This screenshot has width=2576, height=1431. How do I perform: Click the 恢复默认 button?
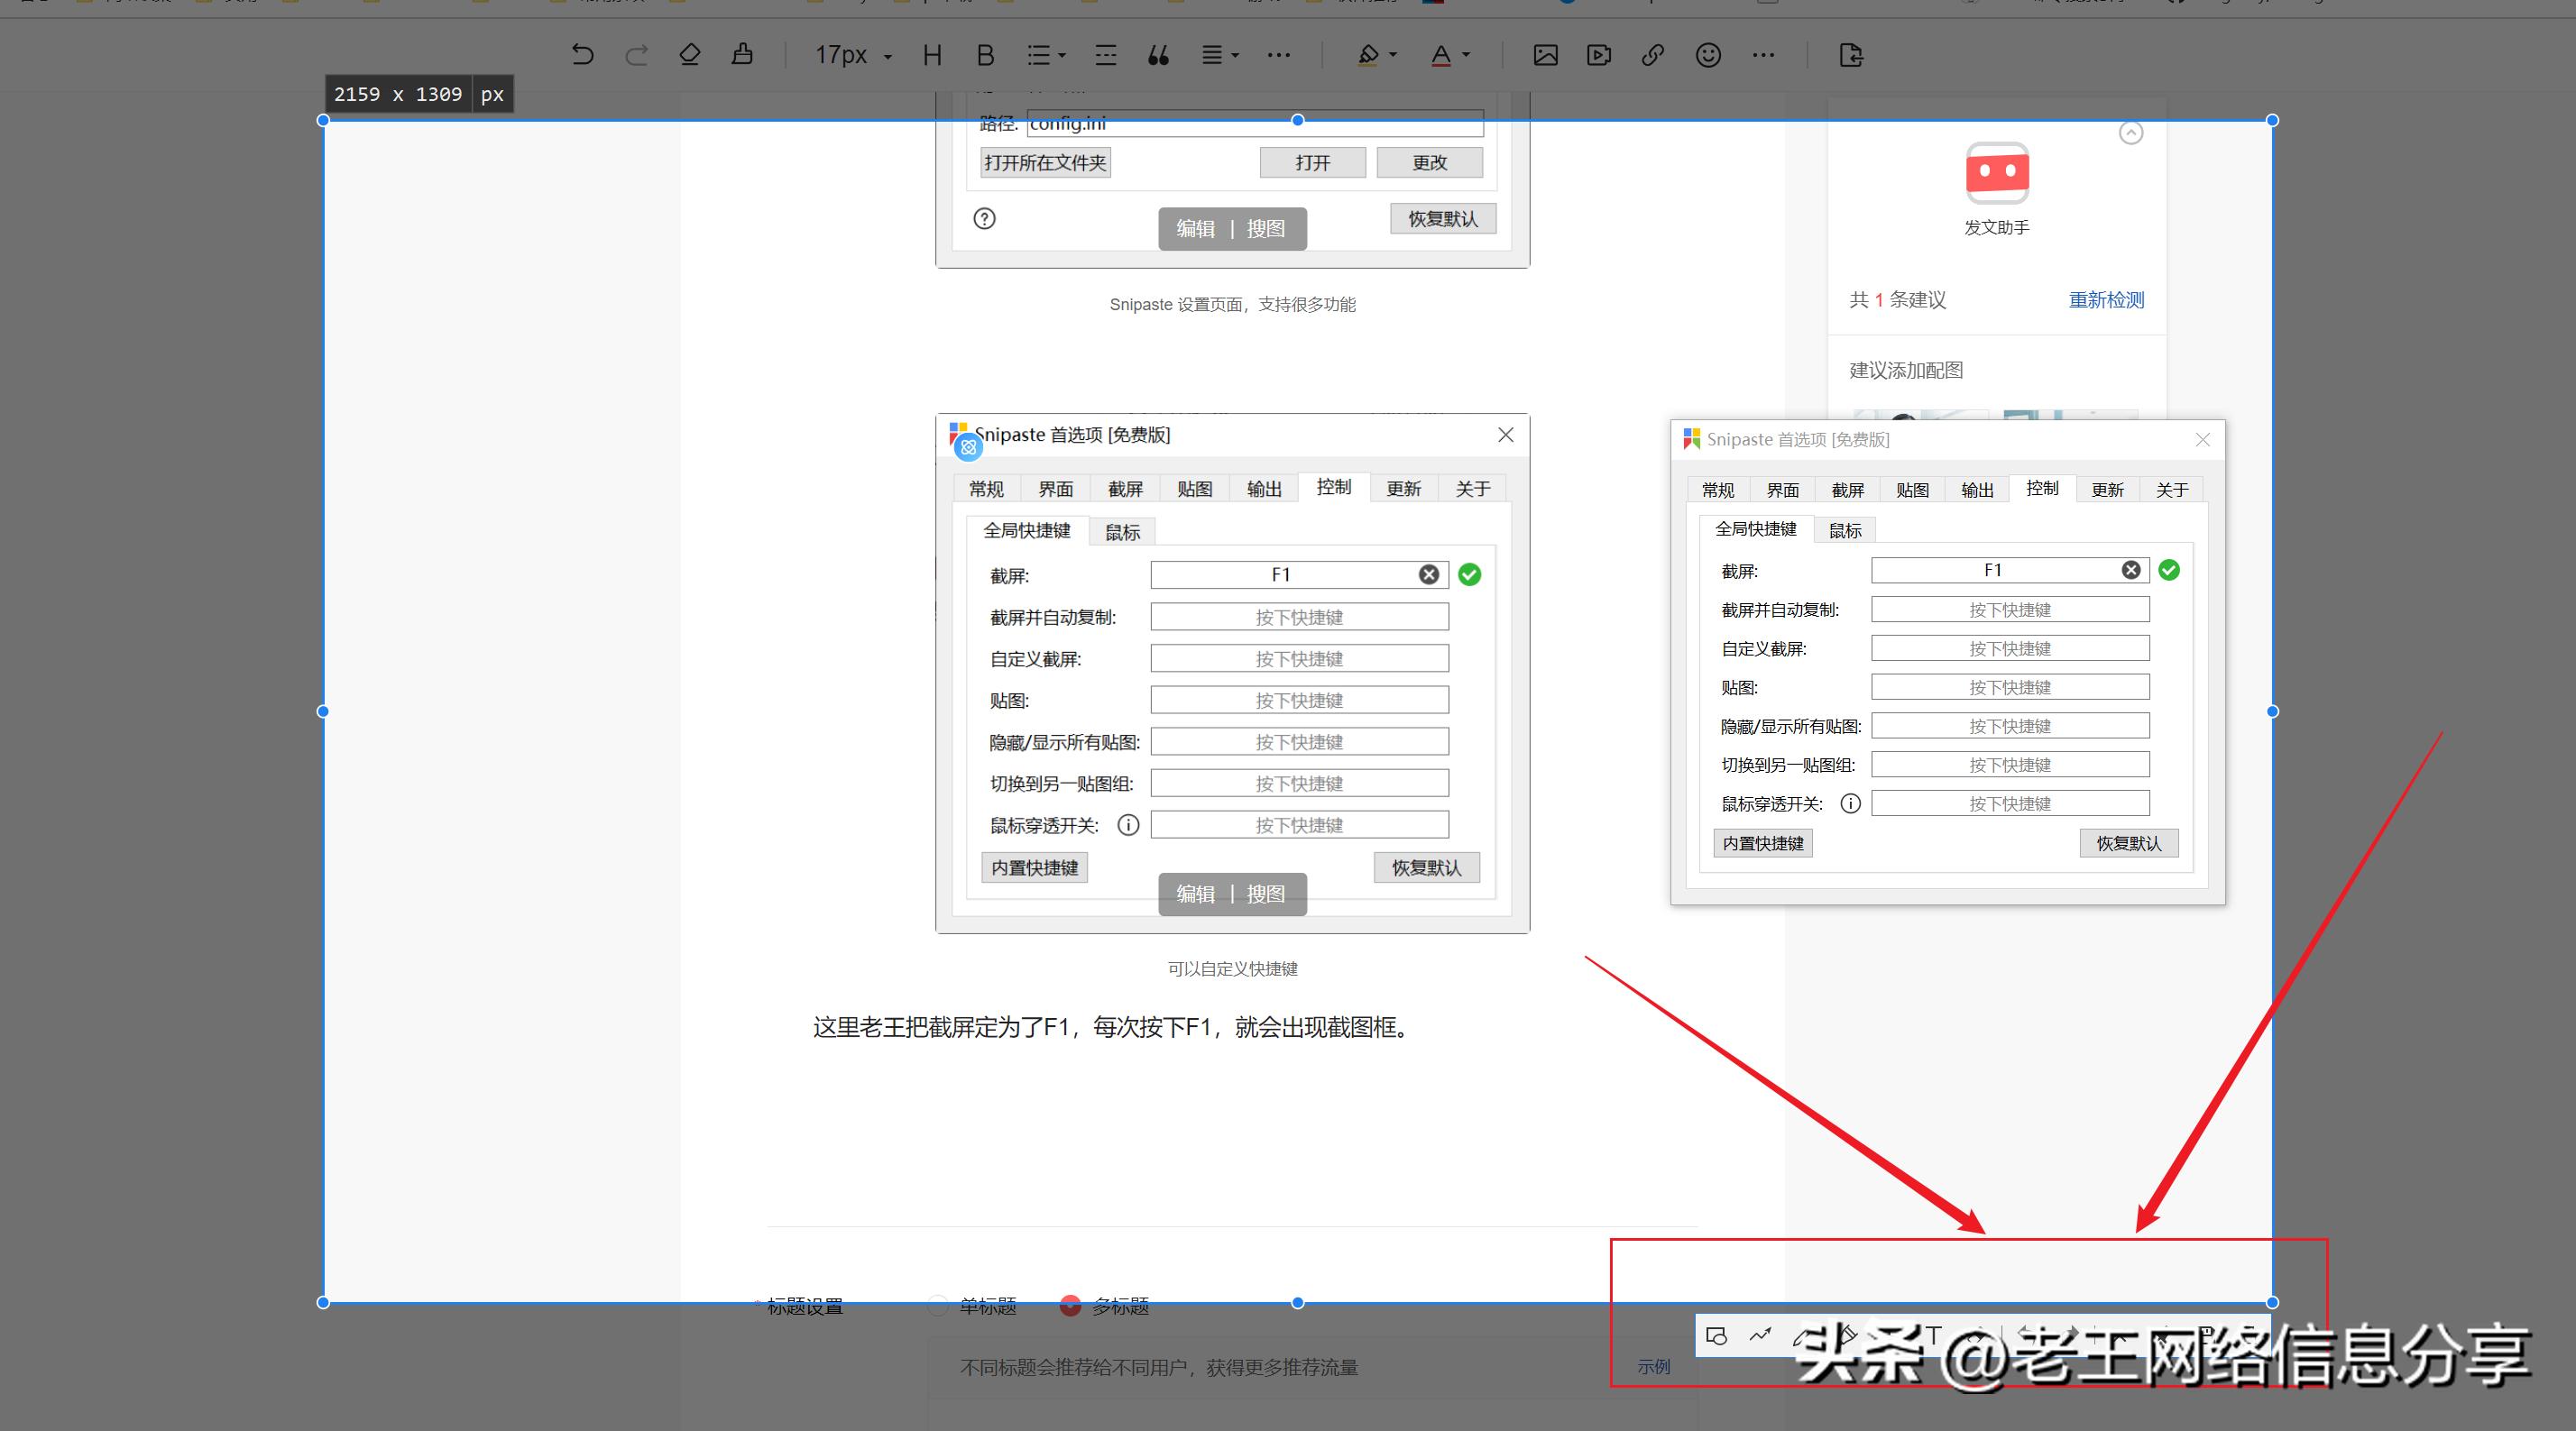click(1427, 867)
